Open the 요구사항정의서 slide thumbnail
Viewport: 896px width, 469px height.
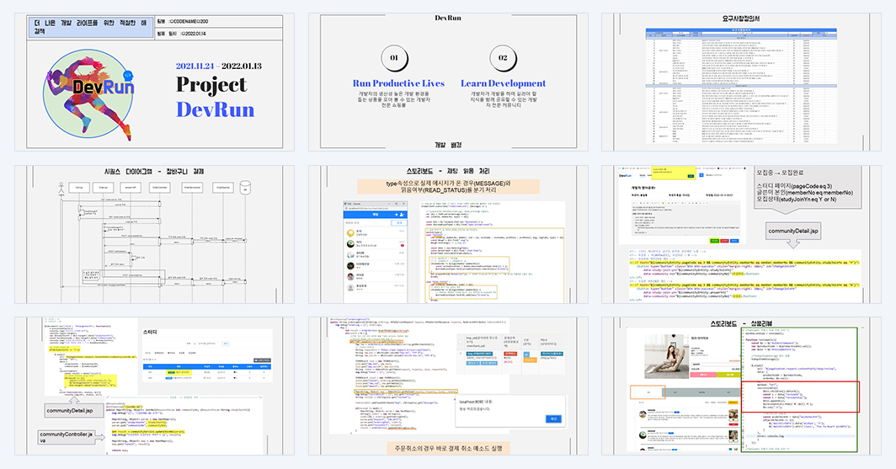[x=741, y=82]
